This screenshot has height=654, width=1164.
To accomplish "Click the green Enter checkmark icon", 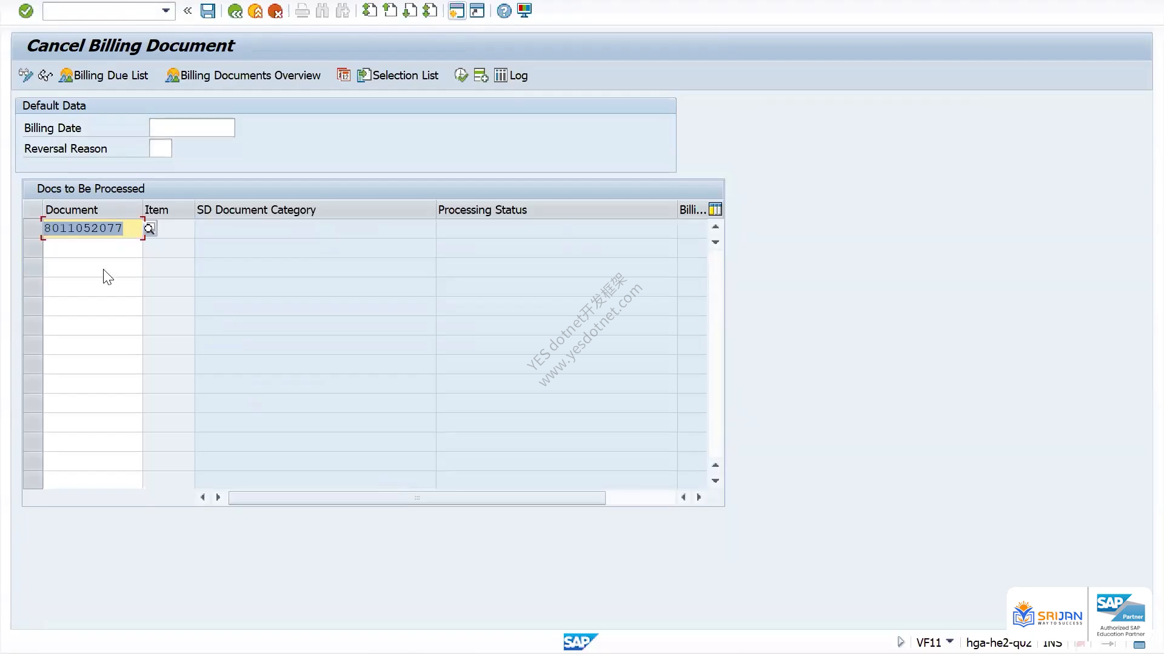I will pyautogui.click(x=25, y=11).
